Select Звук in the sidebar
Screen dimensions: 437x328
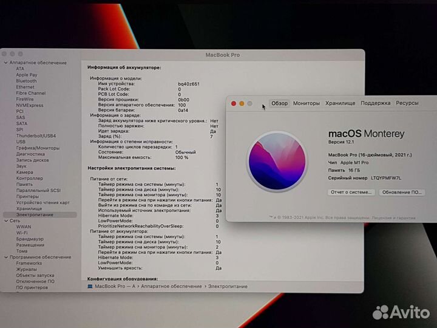[21, 166]
